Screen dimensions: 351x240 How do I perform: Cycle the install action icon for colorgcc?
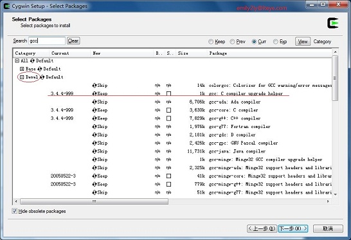point(94,86)
